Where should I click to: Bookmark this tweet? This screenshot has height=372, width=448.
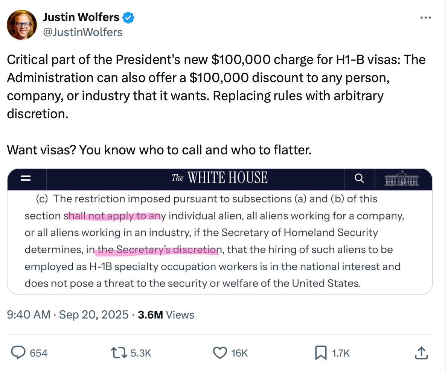click(x=320, y=352)
